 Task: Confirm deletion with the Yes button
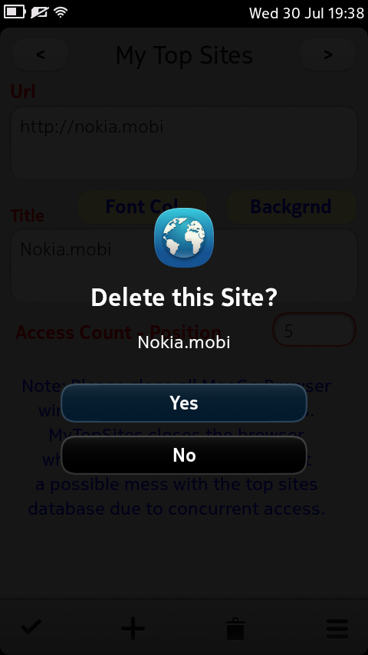tap(184, 403)
